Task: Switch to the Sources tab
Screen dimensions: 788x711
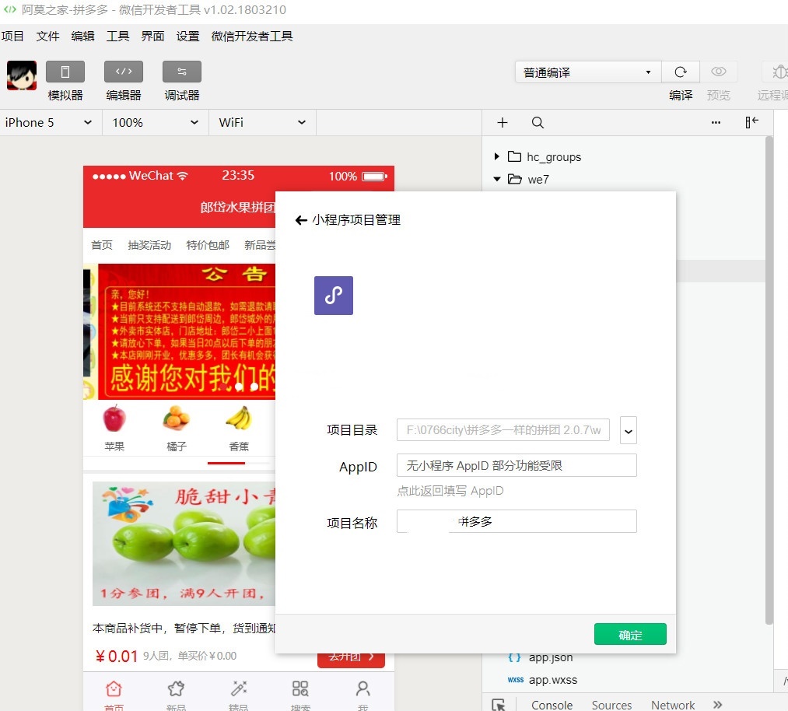Action: click(611, 705)
